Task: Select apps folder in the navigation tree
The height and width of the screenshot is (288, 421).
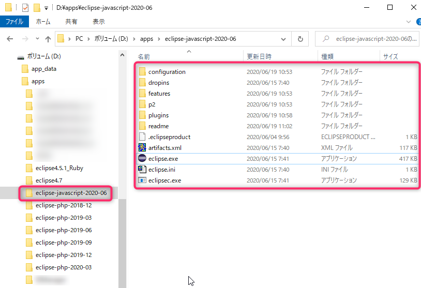Action: pos(38,81)
